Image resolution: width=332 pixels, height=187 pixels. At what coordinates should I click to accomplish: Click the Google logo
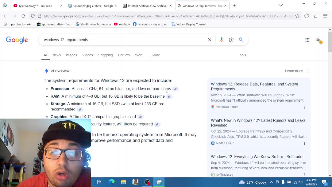pos(17,40)
